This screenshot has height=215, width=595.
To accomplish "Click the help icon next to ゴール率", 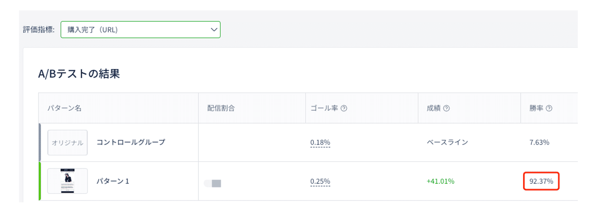I will pos(344,108).
